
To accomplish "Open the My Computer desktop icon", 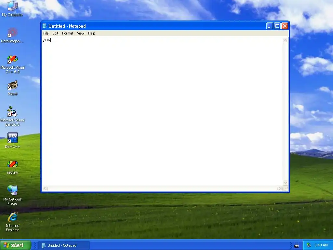I will tap(12, 8).
